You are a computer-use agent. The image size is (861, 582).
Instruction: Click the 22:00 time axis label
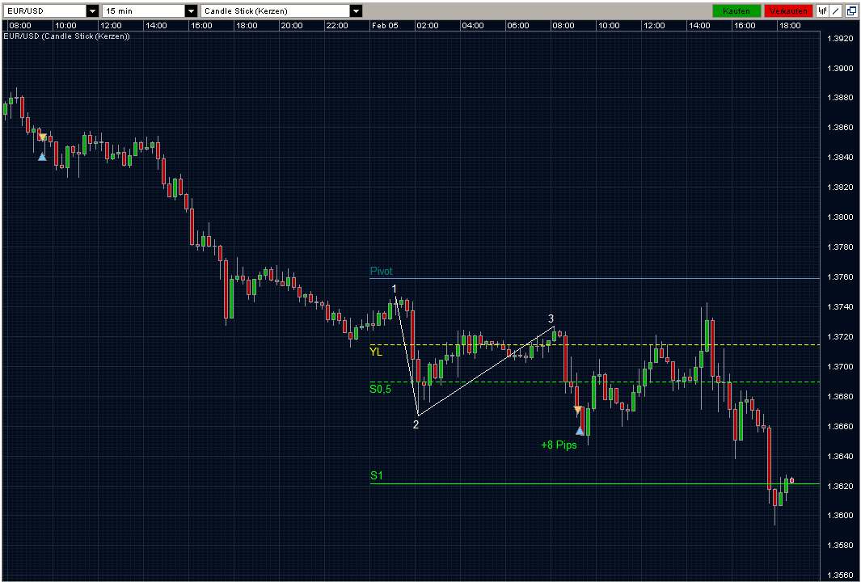pyautogui.click(x=336, y=26)
